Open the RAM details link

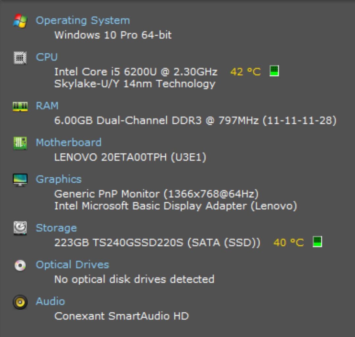[47, 106]
